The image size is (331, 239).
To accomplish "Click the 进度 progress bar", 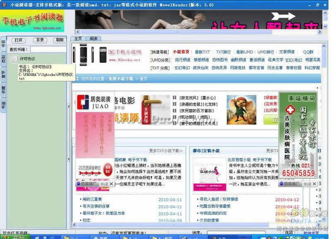I will point(236,233).
